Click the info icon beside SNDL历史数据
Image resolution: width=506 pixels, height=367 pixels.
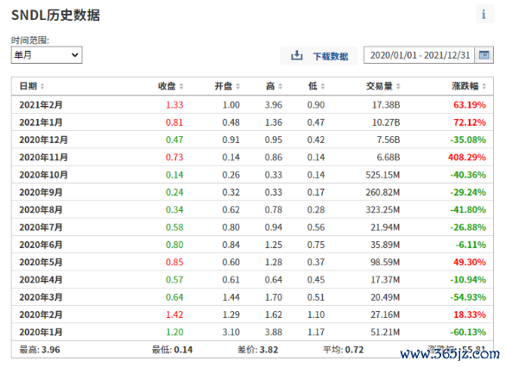pos(484,14)
